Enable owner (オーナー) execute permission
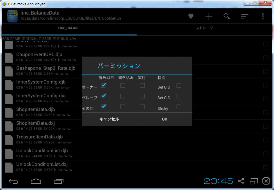 (142, 85)
